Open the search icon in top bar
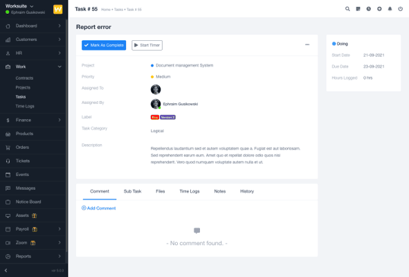 click(x=347, y=9)
